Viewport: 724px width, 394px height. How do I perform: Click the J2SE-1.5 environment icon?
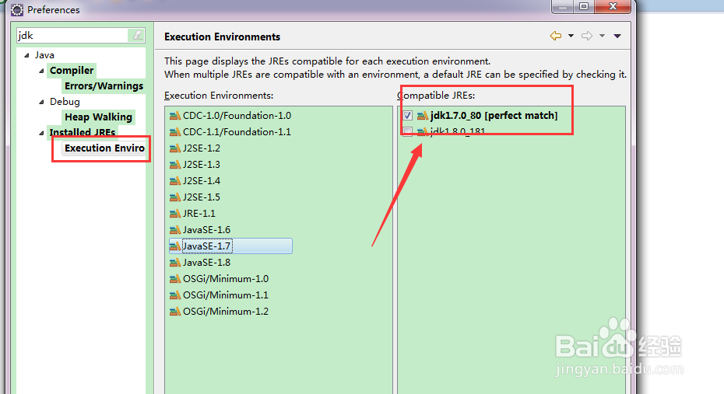coord(175,197)
